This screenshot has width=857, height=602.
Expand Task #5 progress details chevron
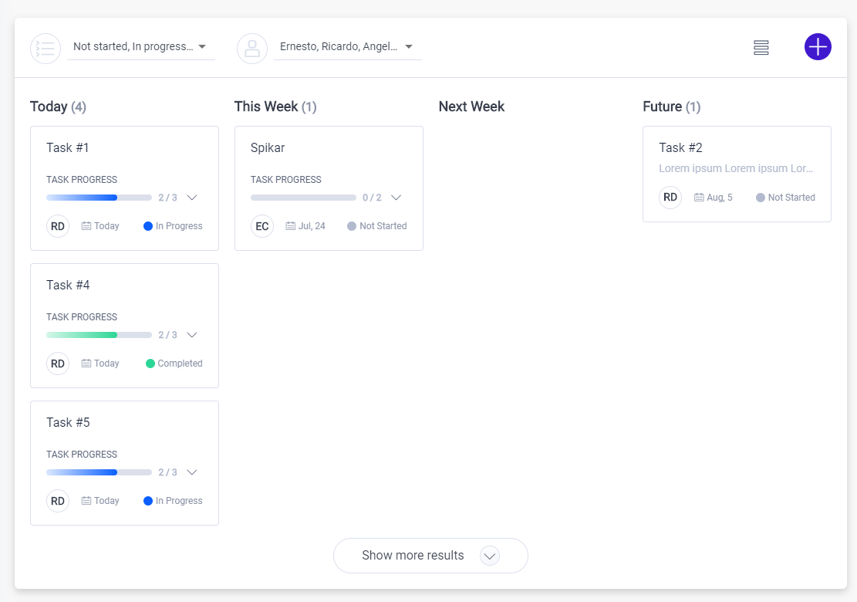click(192, 472)
